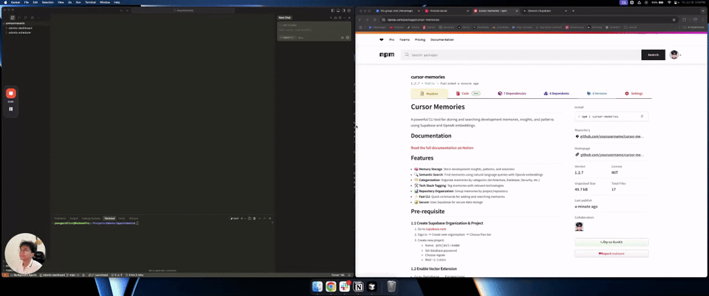Switch to the 7 Dependencies tab

click(512, 93)
